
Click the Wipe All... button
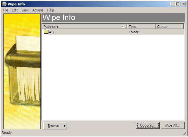click(172, 125)
